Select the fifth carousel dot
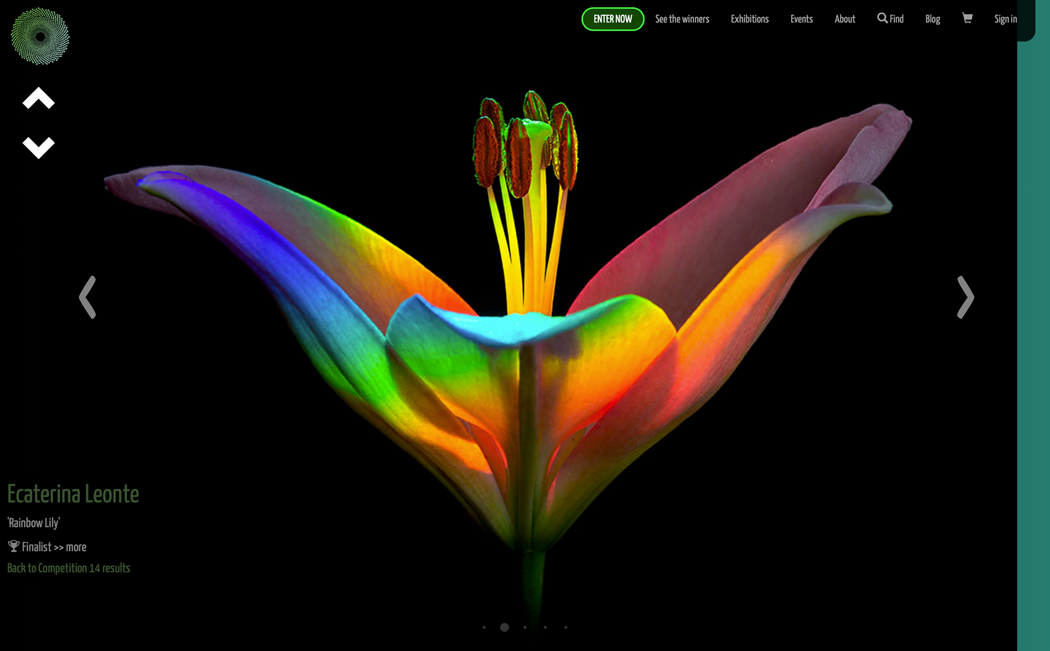Image resolution: width=1050 pixels, height=651 pixels. coord(565,627)
